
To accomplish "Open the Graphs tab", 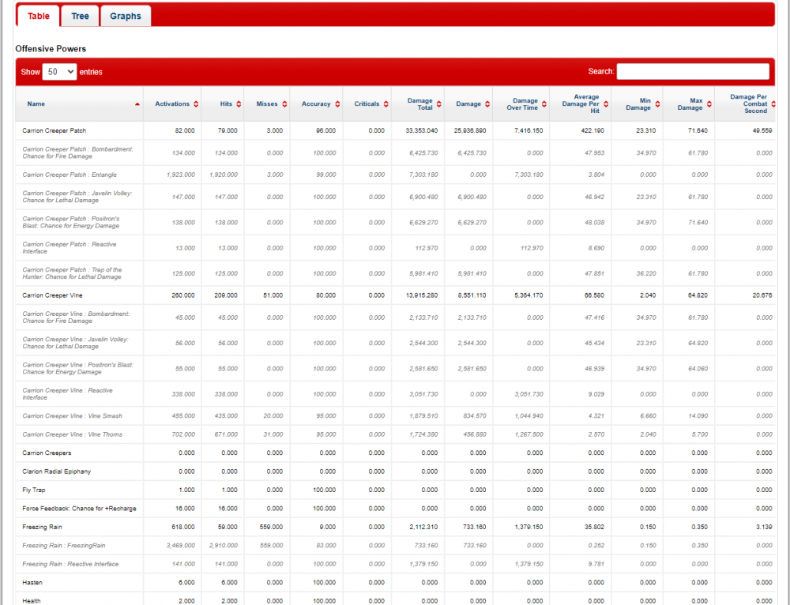I will (x=125, y=16).
